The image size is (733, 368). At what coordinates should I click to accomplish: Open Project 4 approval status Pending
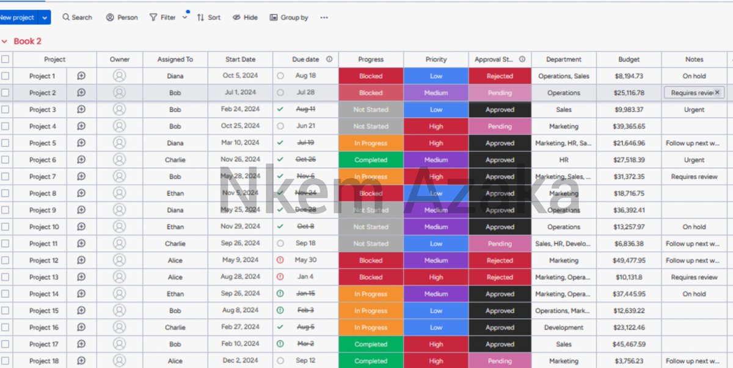click(x=500, y=126)
